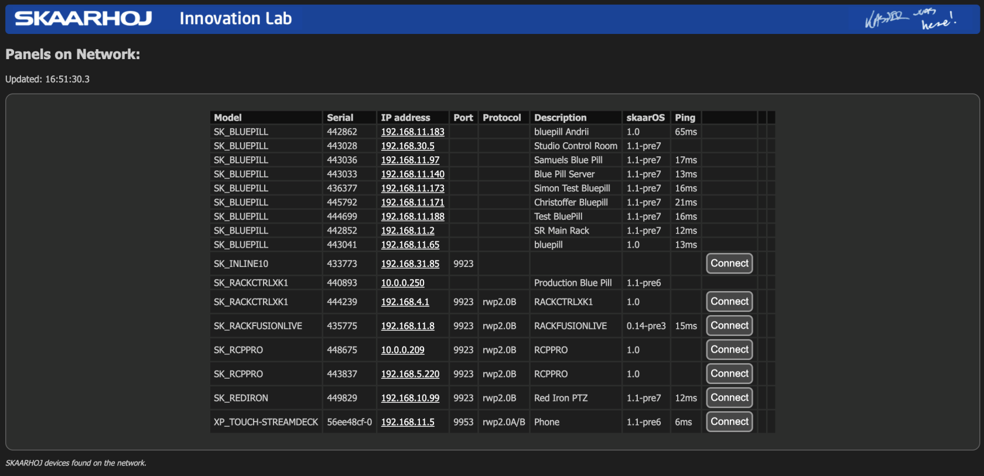This screenshot has width=984, height=476.
Task: Select description Test BluePill
Action: 558,216
